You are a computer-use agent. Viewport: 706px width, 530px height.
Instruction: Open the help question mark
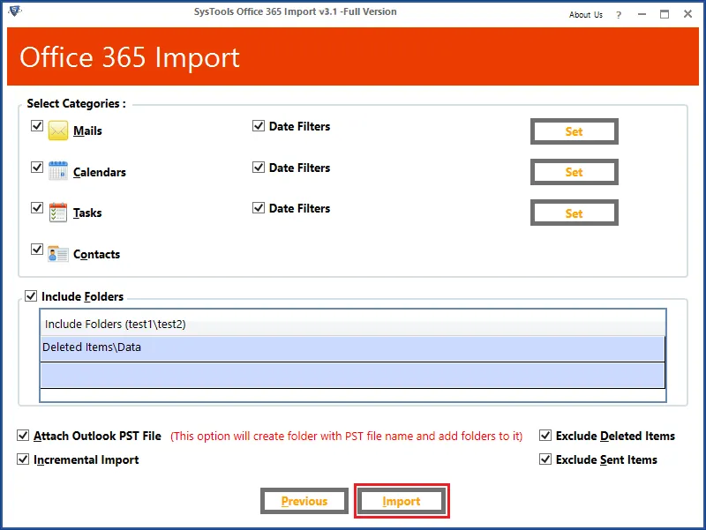click(619, 15)
